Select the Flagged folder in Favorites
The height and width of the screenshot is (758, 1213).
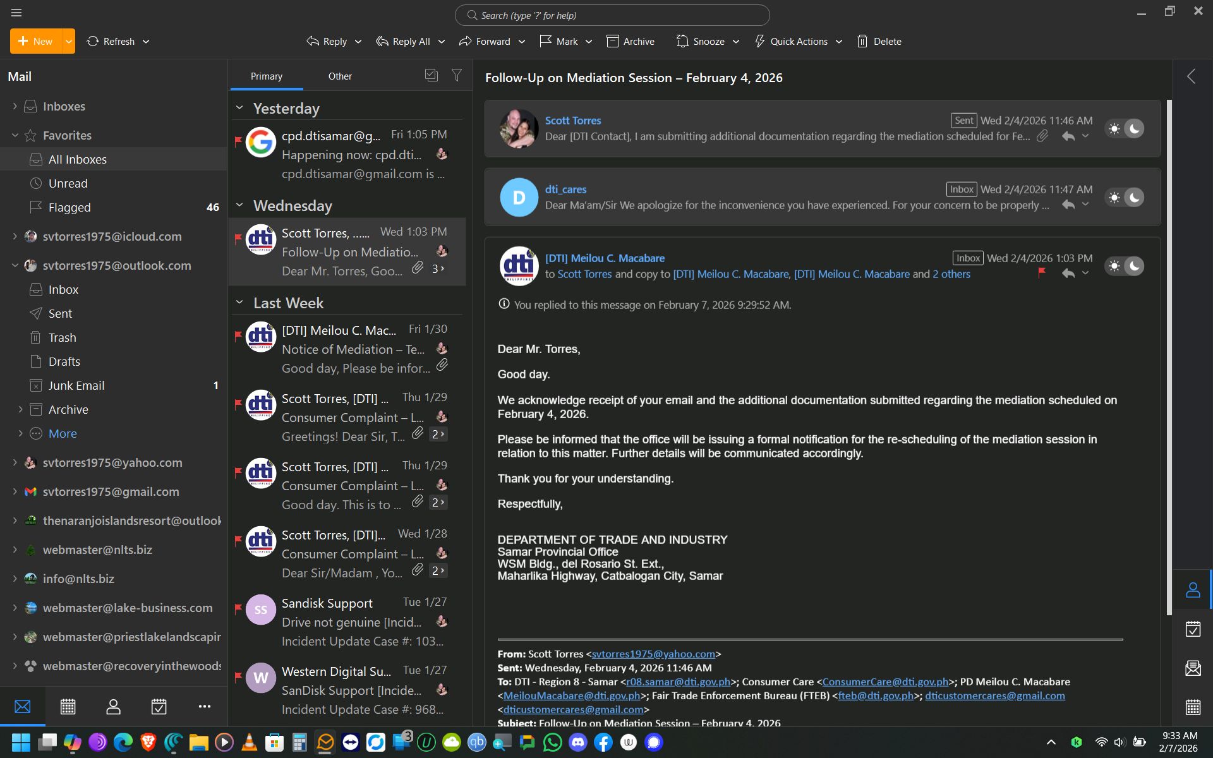[x=69, y=207]
